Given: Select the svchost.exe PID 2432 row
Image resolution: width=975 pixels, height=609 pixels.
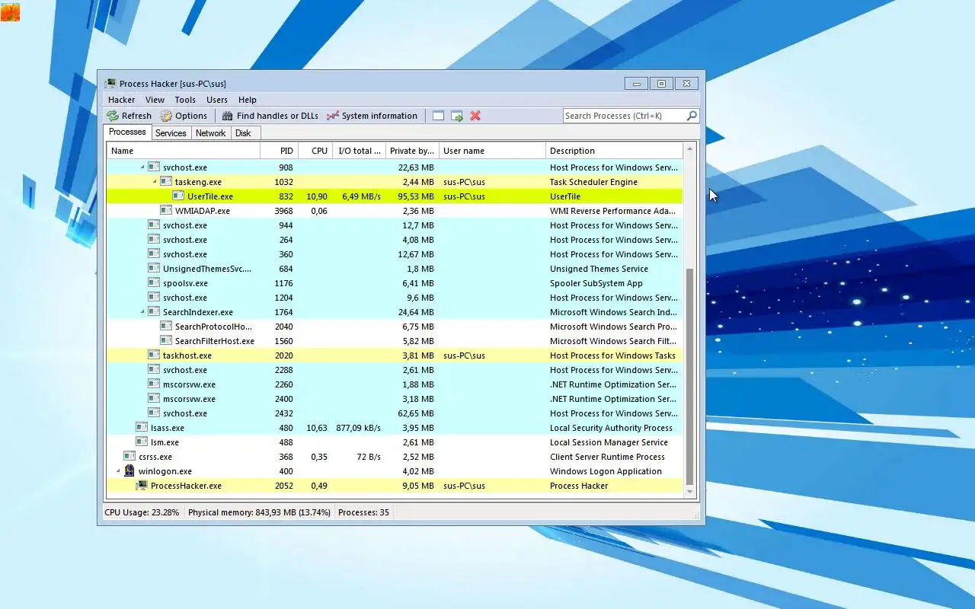Looking at the screenshot, I should pos(395,413).
